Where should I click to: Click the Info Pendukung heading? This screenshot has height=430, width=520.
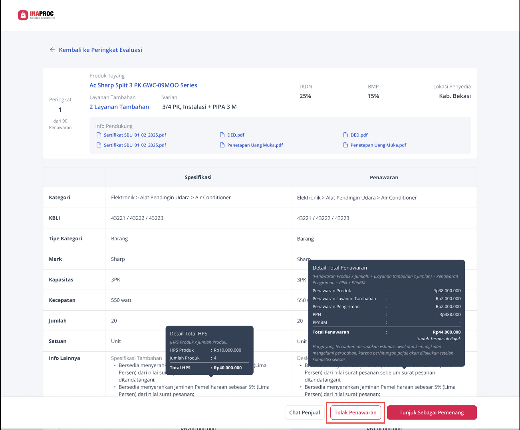[x=114, y=126]
